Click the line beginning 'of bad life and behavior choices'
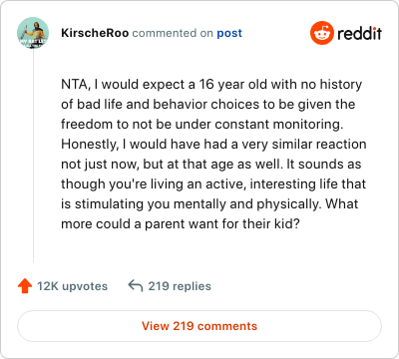Viewport: 399px width, 359px height. pyautogui.click(x=208, y=105)
